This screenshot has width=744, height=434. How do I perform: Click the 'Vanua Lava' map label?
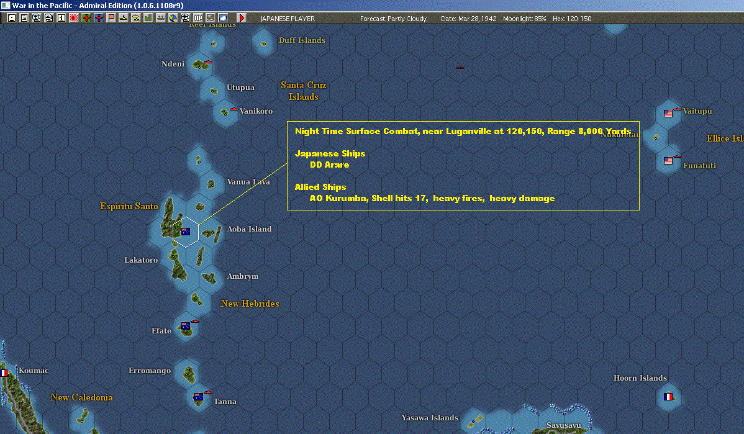pos(248,182)
